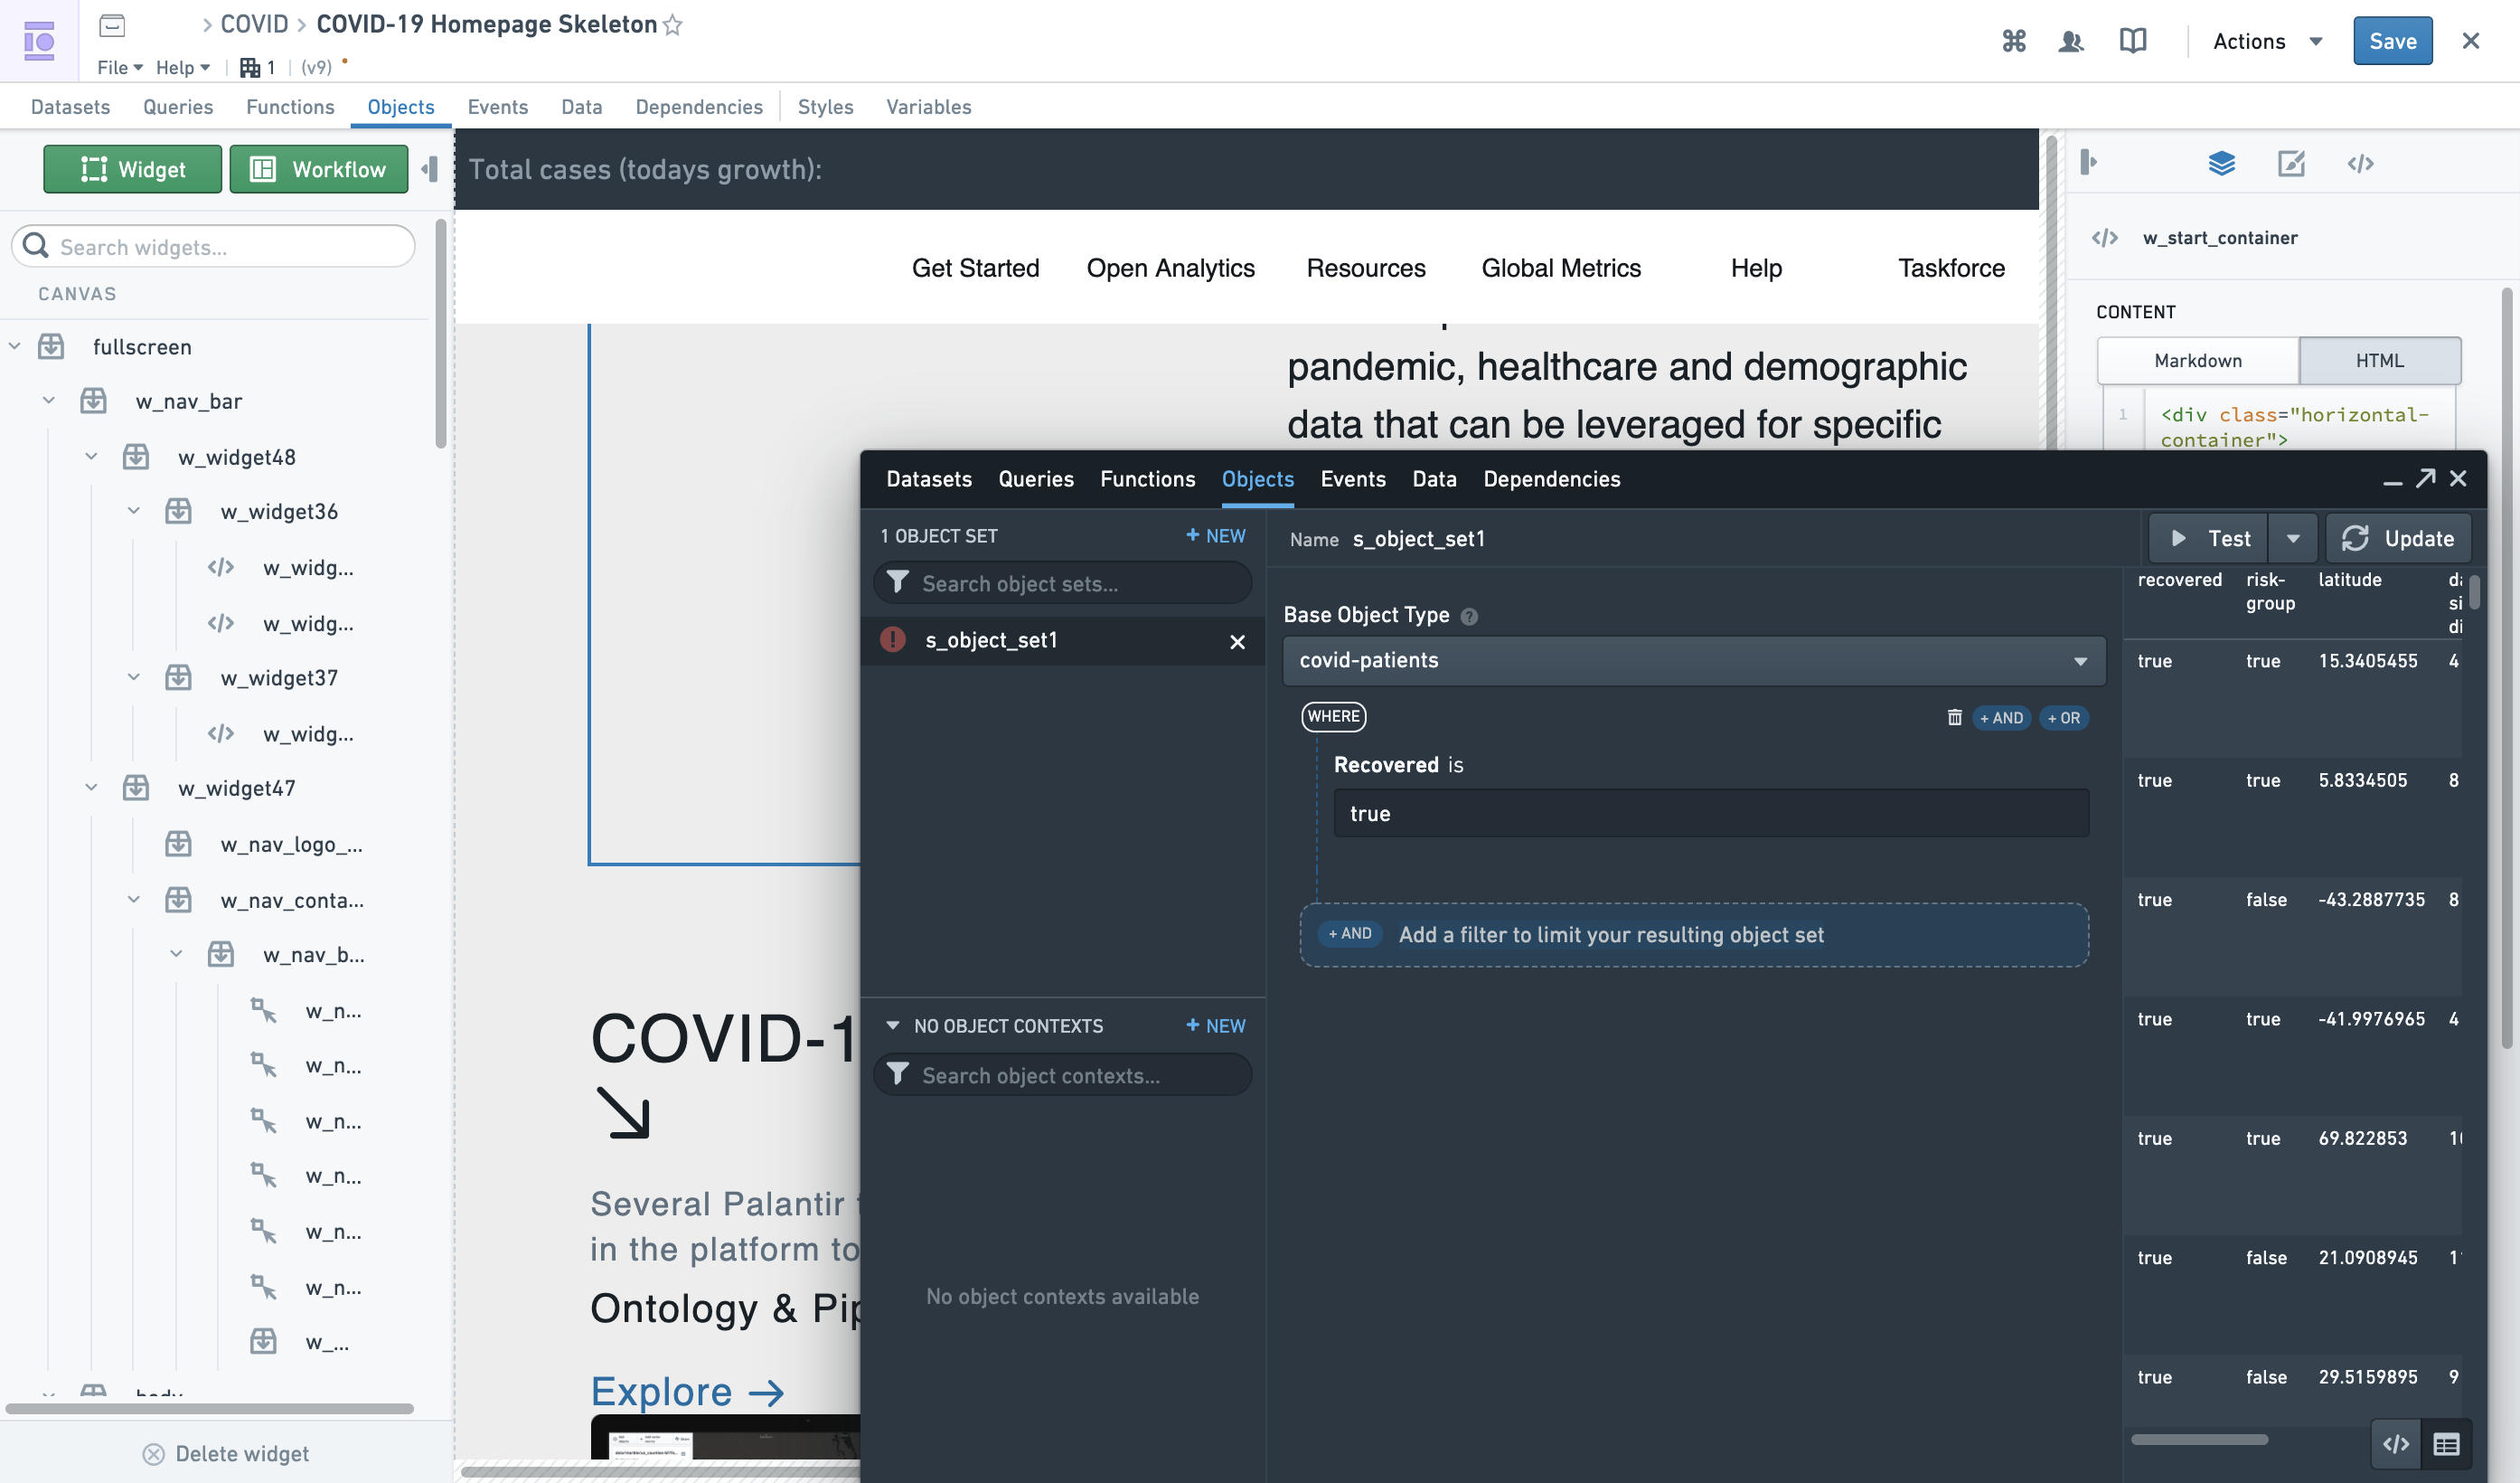Open the keyboard shortcuts command icon
This screenshot has width=2520, height=1483.
tap(2013, 41)
